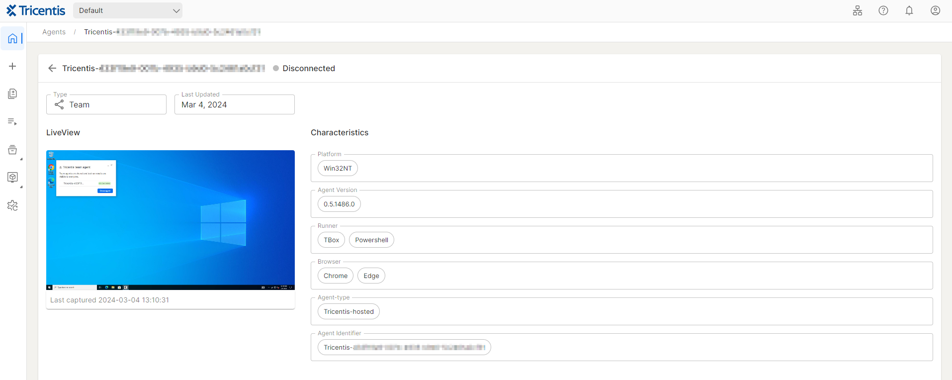Screen dimensions: 952x380
Task: Open the playlist run sidebar icon
Action: [12, 122]
